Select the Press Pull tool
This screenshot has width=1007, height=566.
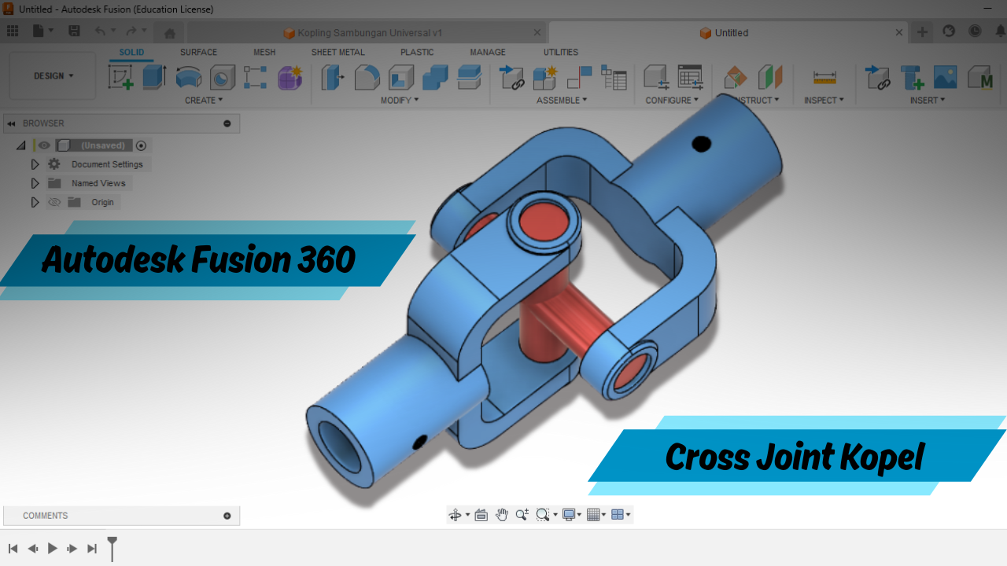pos(333,77)
